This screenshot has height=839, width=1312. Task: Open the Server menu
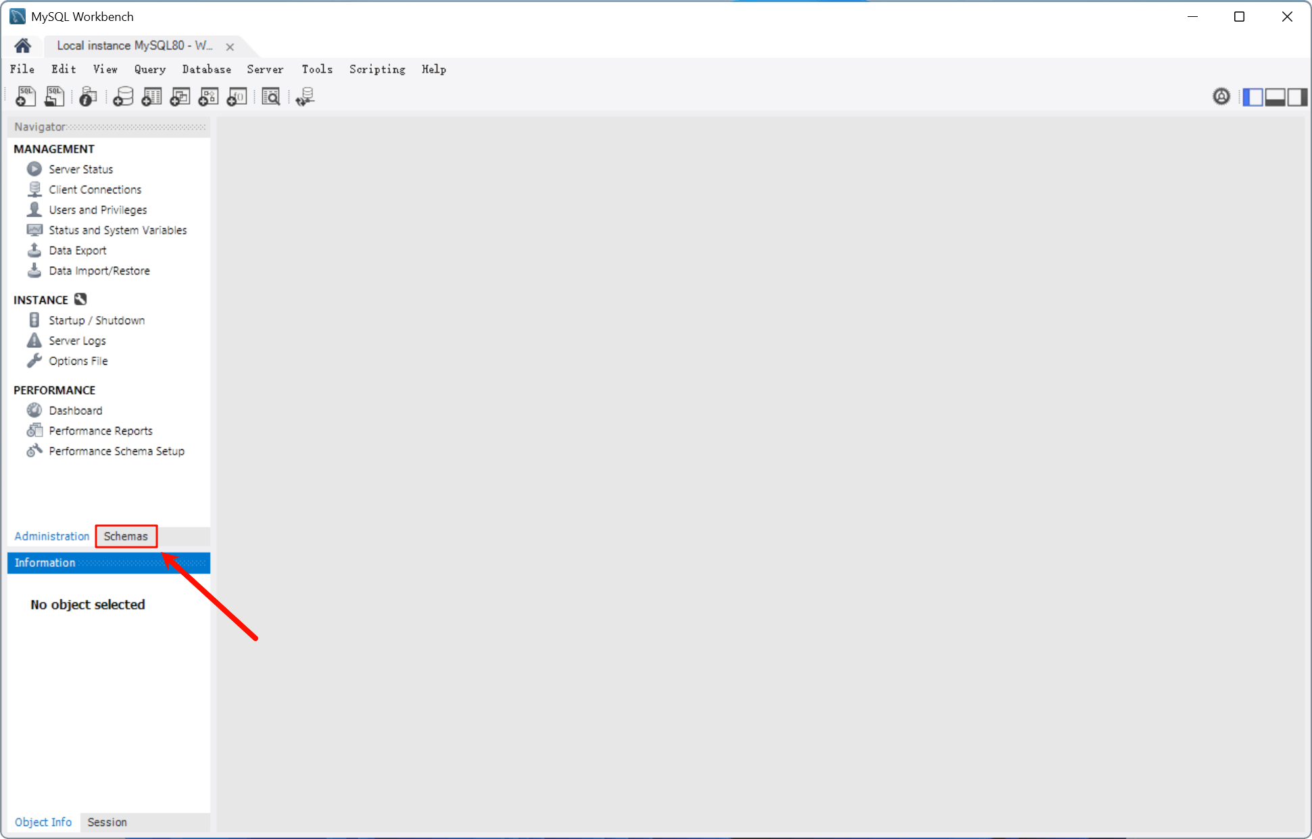[x=265, y=69]
